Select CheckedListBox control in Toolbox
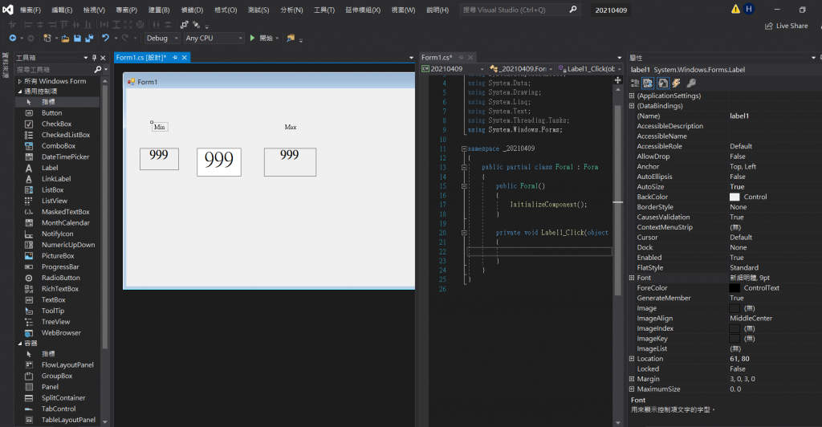822x427 pixels. point(65,135)
